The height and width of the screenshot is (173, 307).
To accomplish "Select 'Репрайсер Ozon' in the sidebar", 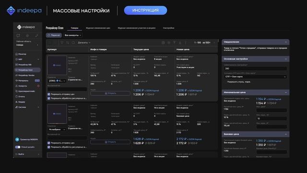I will click(x=27, y=70).
